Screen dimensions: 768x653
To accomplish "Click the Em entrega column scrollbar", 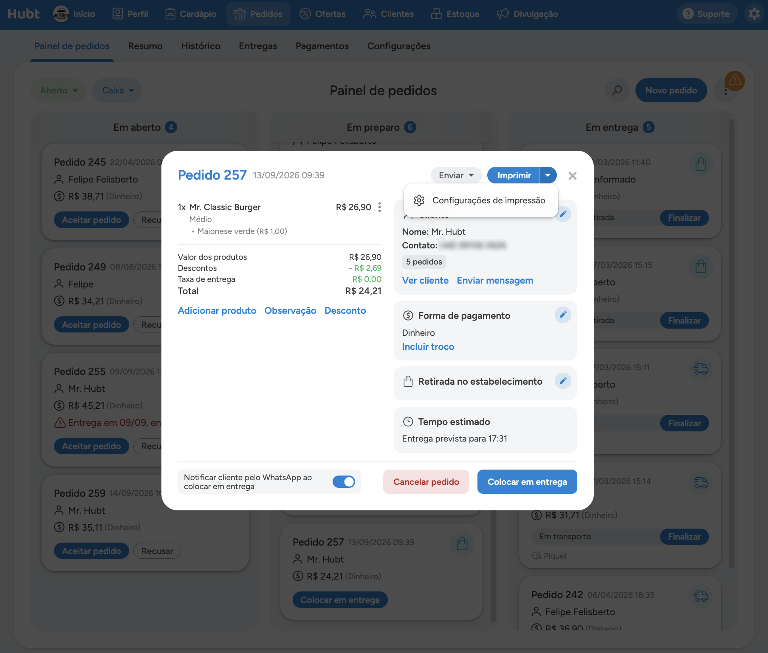I will pyautogui.click(x=732, y=344).
